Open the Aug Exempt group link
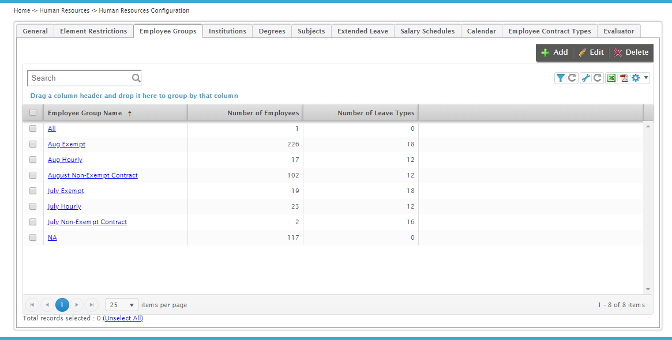Screen dimensions: 672x340 click(66, 144)
